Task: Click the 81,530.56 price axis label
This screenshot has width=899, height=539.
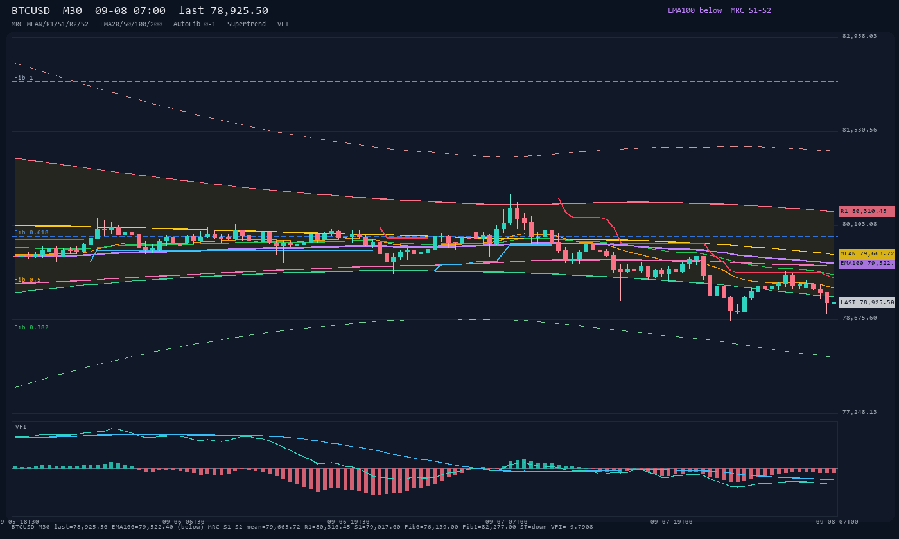Action: tap(859, 130)
